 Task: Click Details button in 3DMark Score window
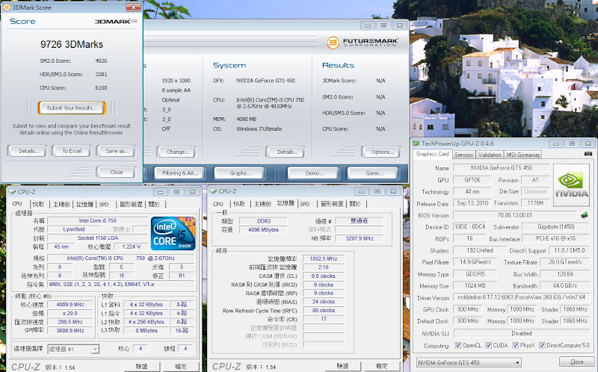(27, 151)
